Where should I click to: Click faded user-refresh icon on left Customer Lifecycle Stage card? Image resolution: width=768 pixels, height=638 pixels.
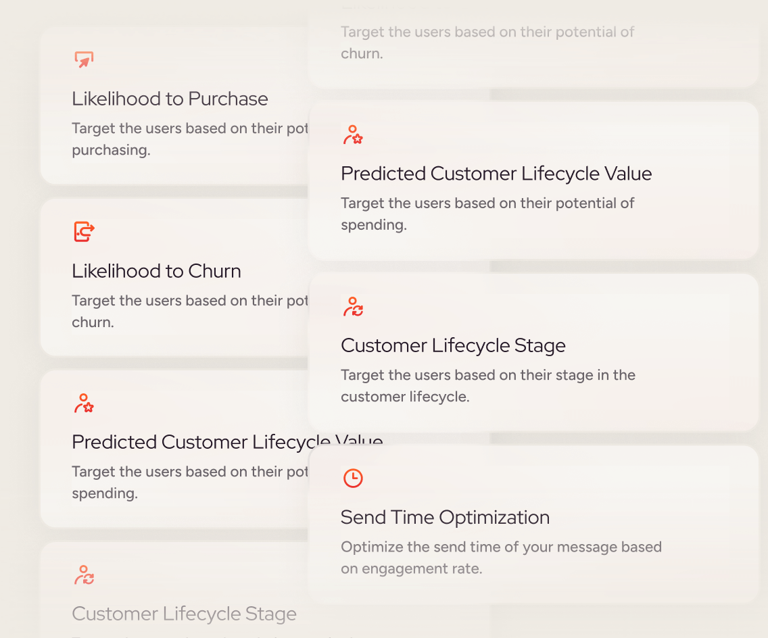click(x=84, y=575)
